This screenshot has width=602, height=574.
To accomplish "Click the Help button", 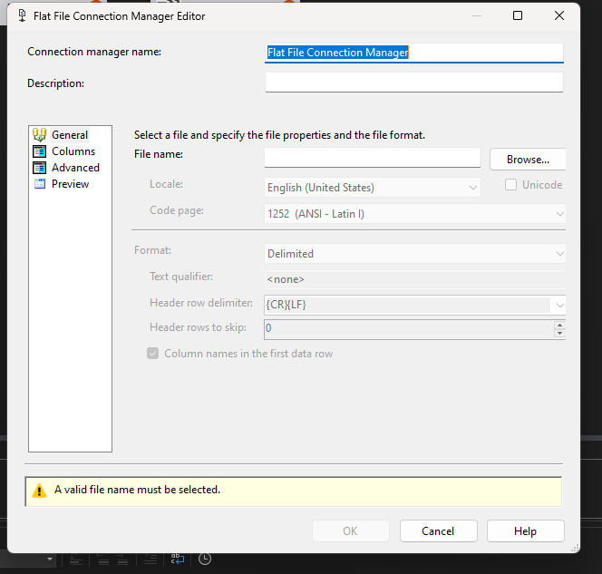I will tap(526, 531).
